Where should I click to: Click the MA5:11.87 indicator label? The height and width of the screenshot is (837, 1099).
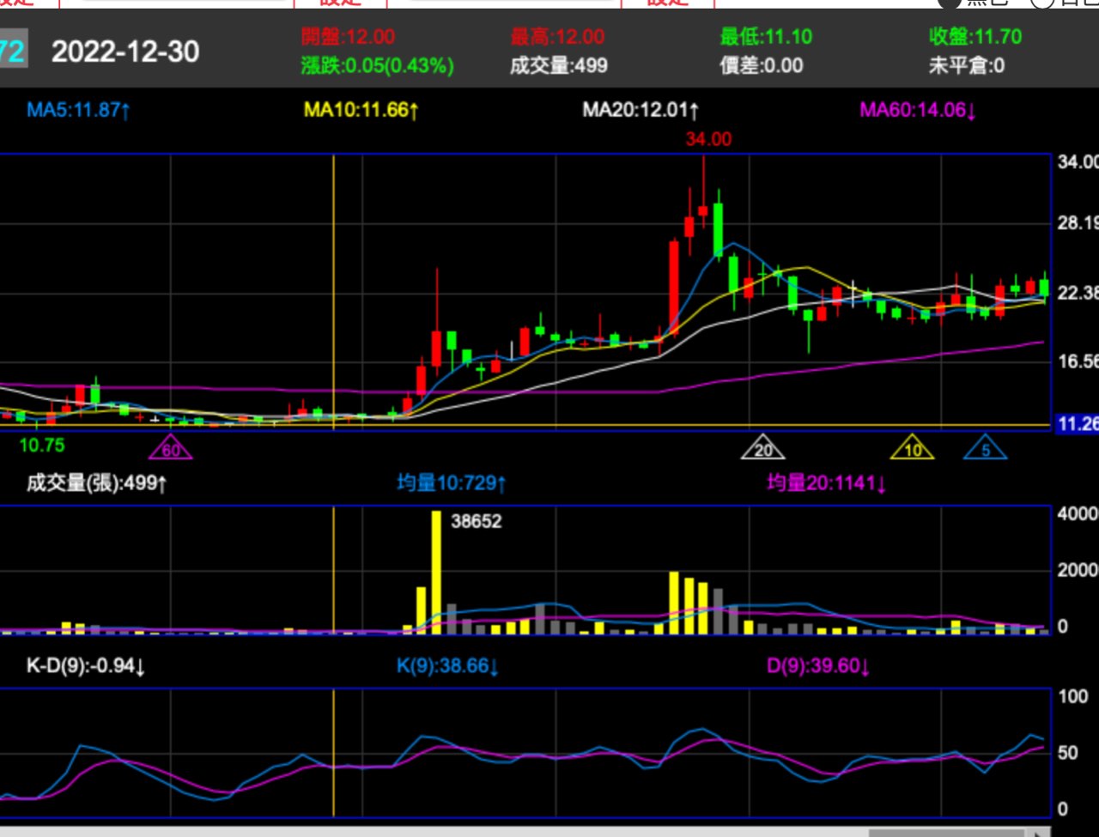click(x=78, y=110)
